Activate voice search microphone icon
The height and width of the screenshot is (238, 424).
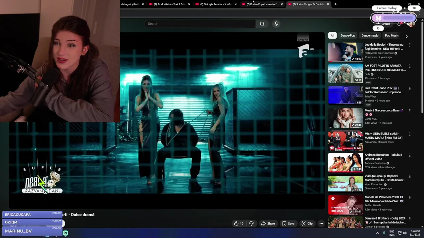(x=276, y=24)
